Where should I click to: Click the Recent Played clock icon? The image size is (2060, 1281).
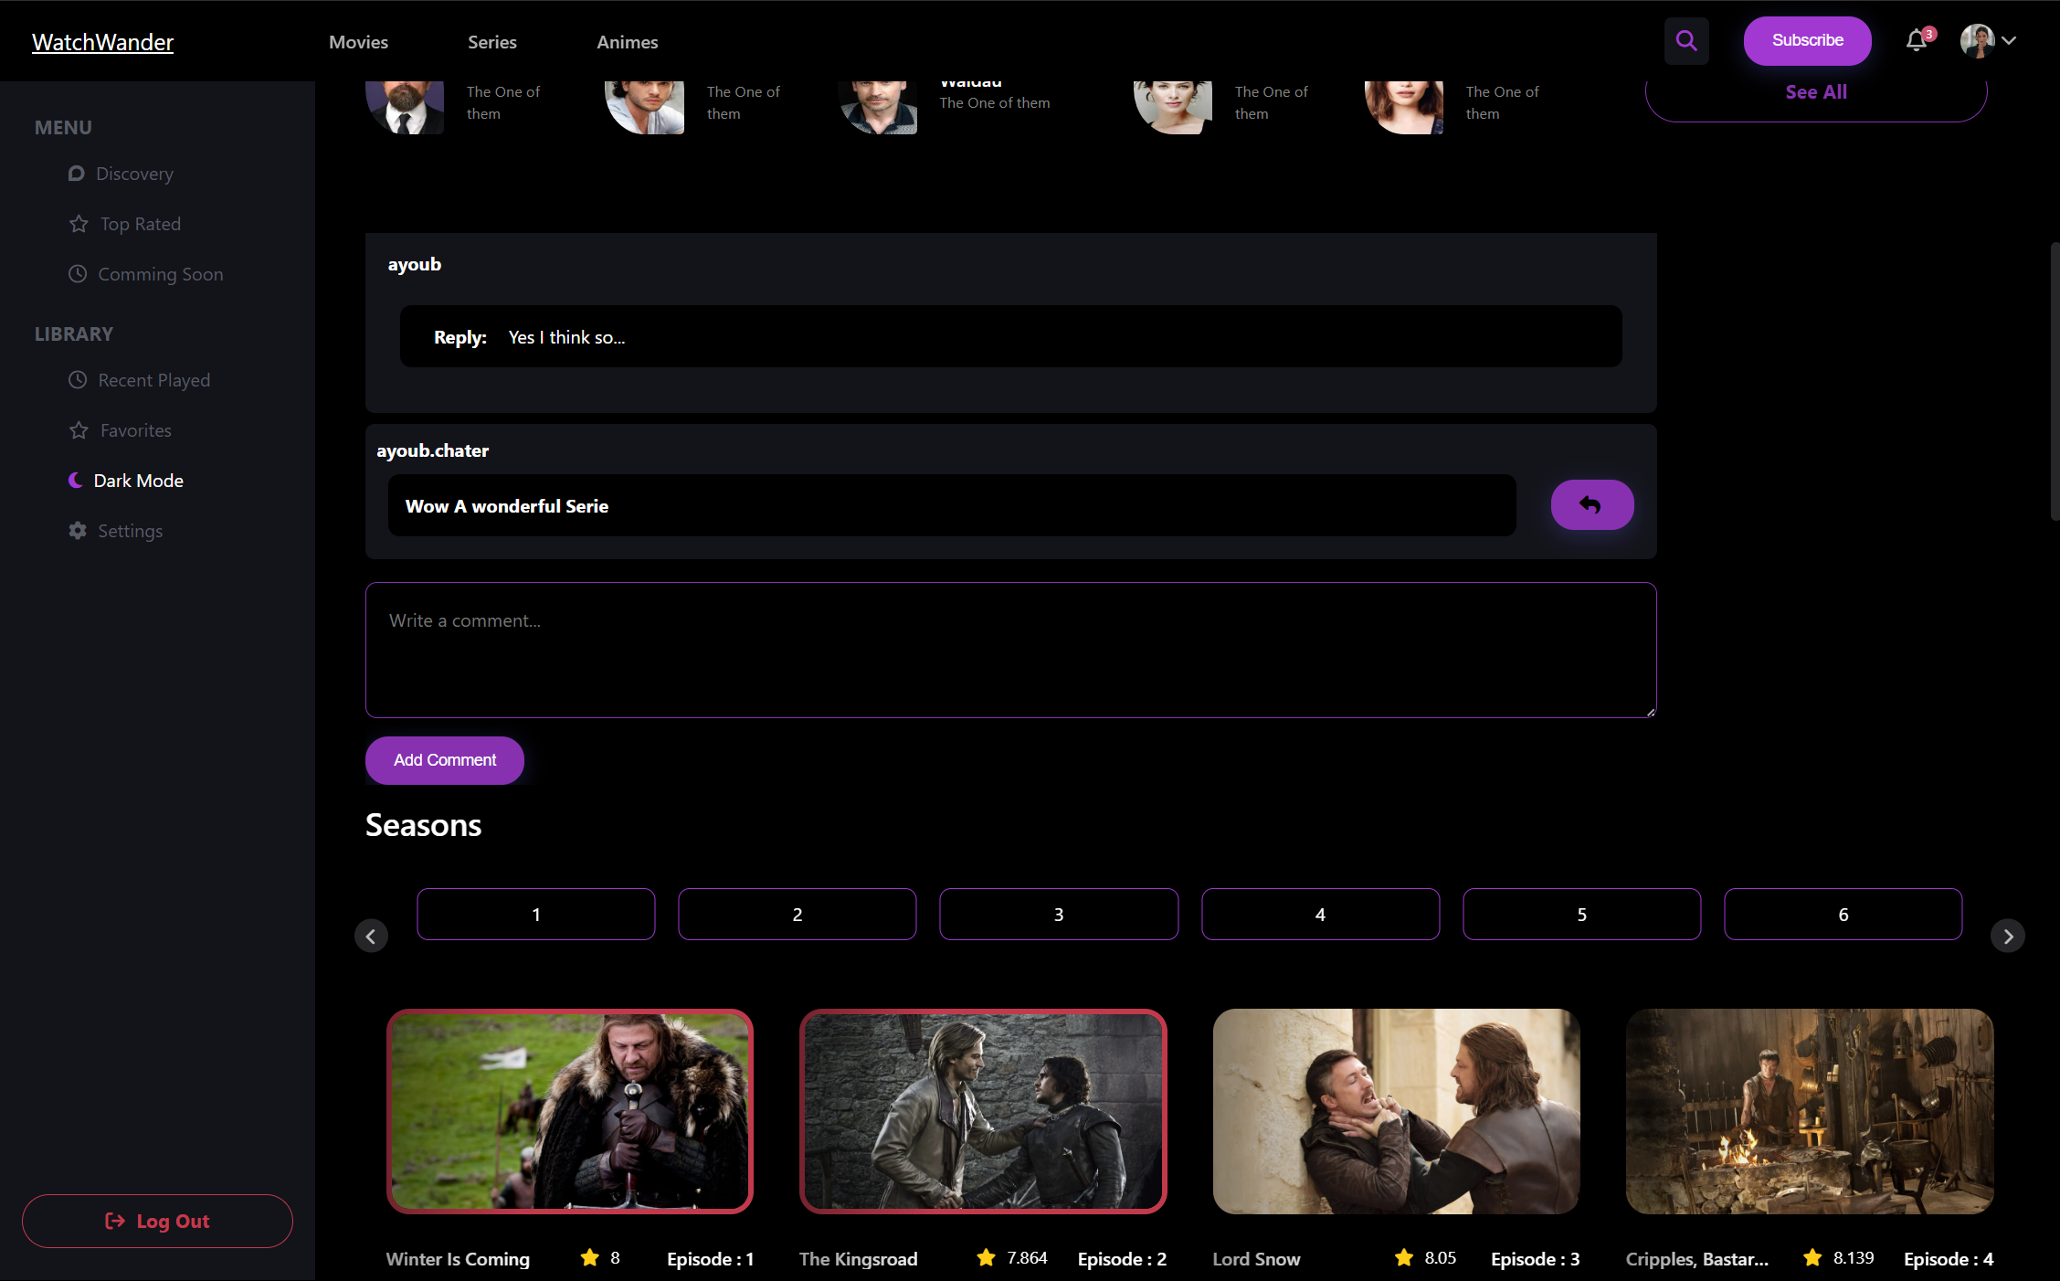click(78, 380)
